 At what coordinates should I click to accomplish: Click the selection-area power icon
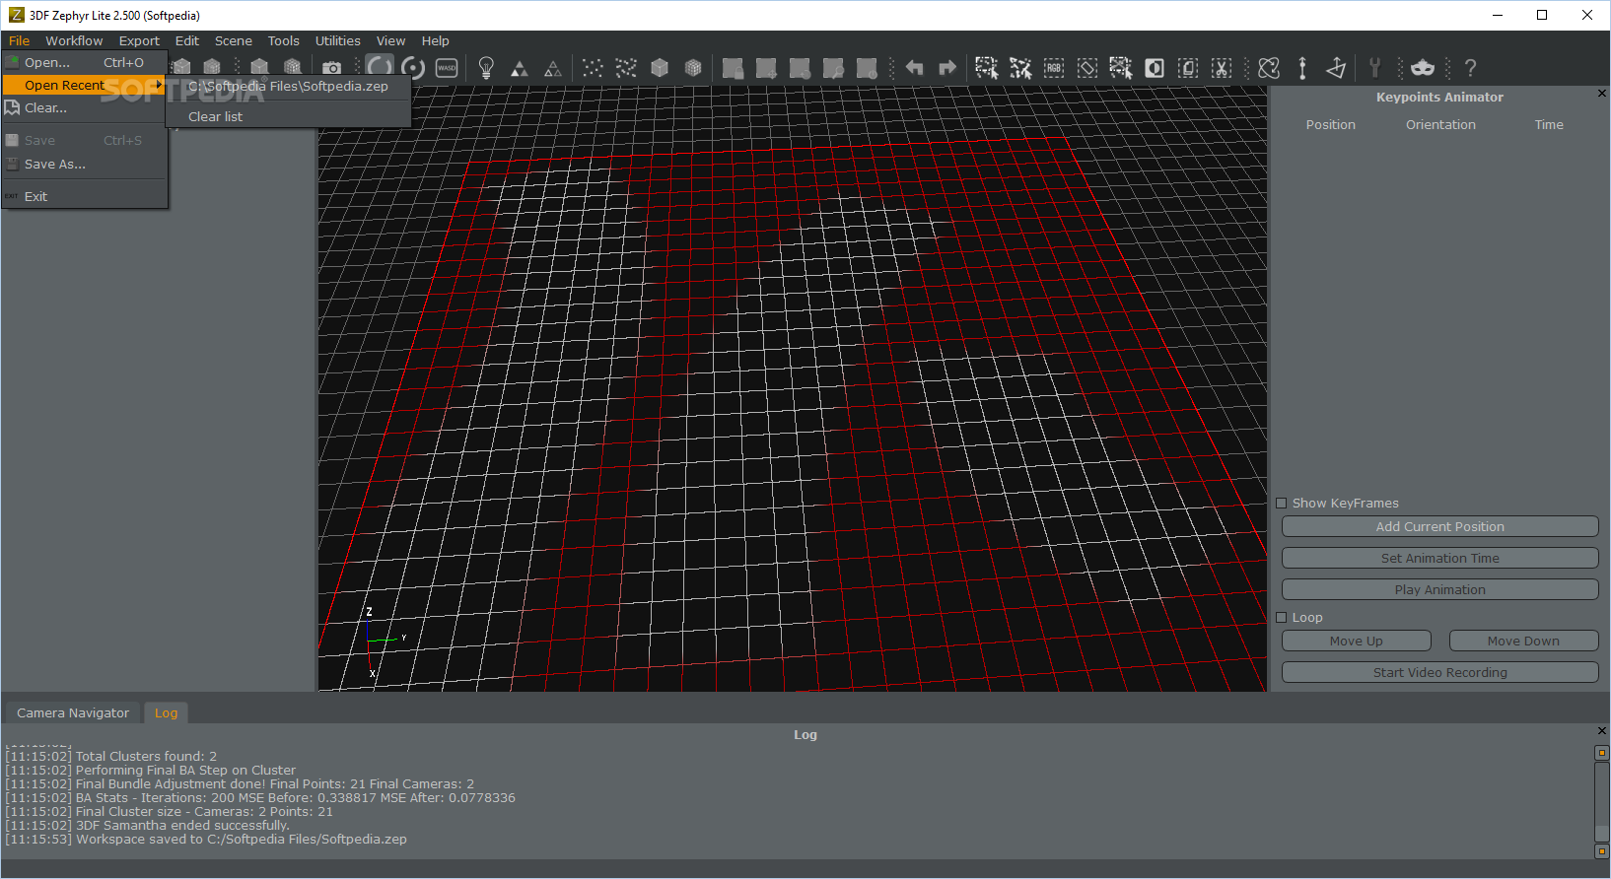pyautogui.click(x=867, y=68)
